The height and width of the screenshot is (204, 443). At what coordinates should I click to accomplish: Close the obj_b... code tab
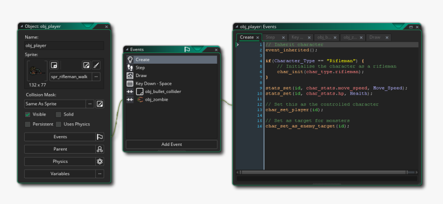coord(335,38)
